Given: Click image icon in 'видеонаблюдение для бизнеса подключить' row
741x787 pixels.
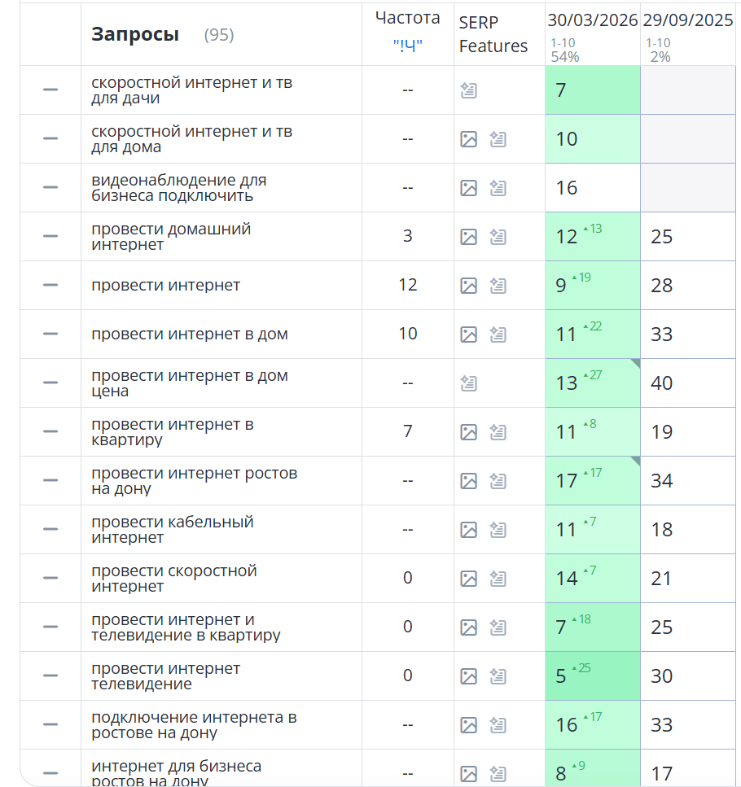Looking at the screenshot, I should (468, 188).
